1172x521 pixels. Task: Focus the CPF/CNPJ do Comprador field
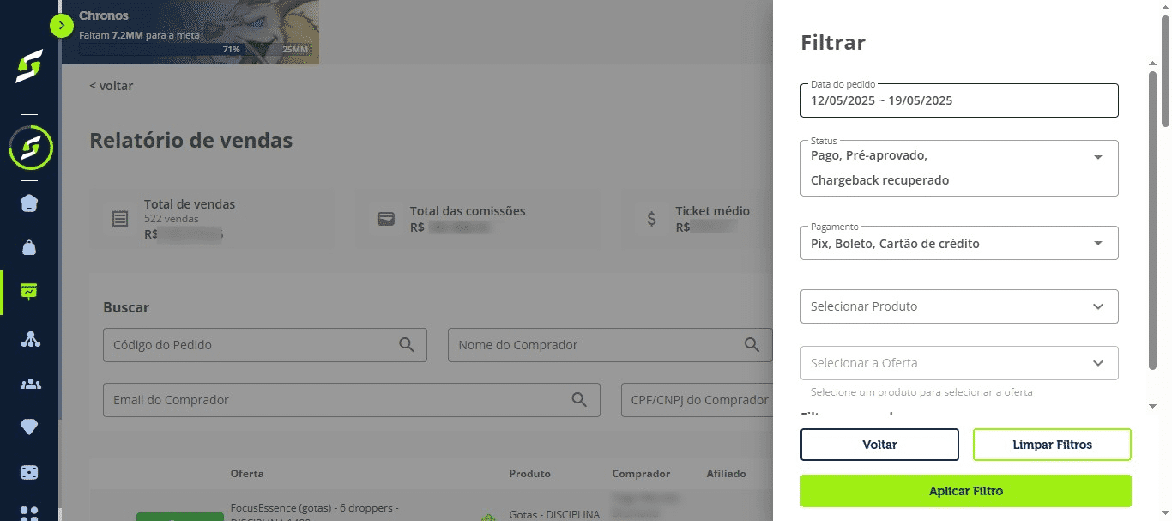click(x=697, y=400)
